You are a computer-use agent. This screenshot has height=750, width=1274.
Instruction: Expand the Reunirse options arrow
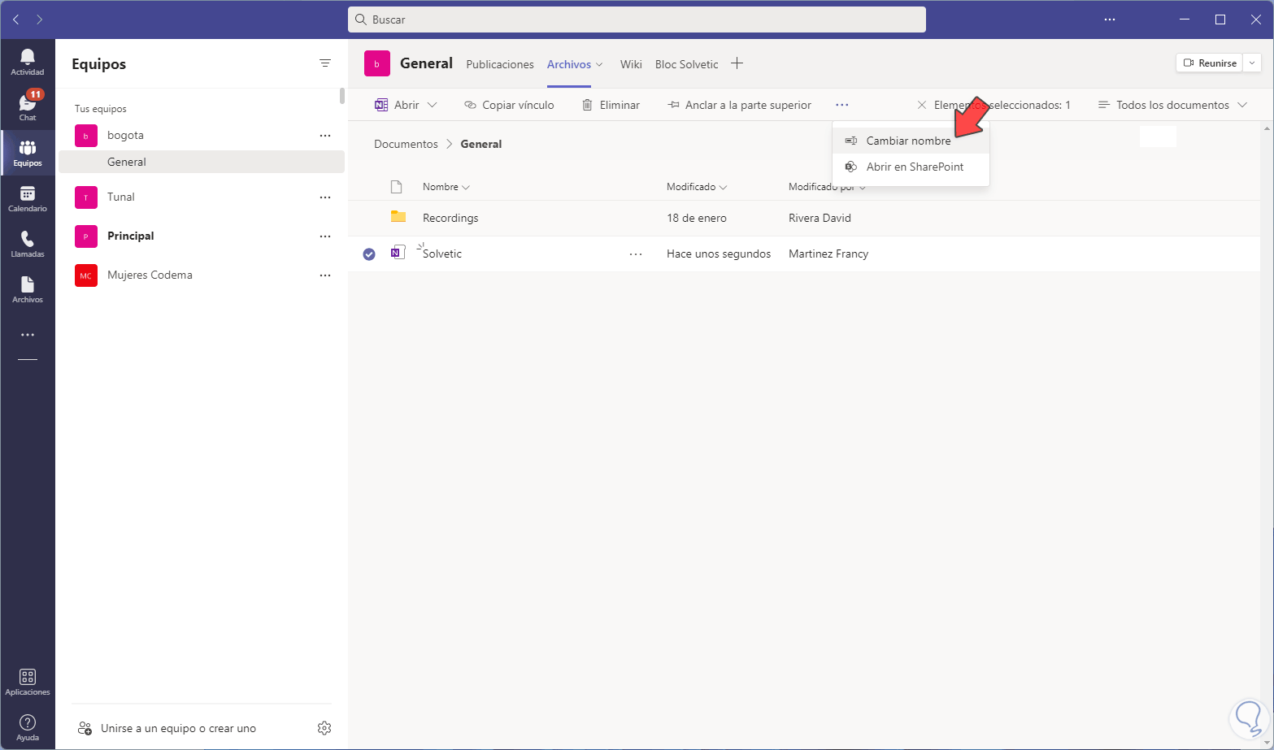coord(1252,63)
